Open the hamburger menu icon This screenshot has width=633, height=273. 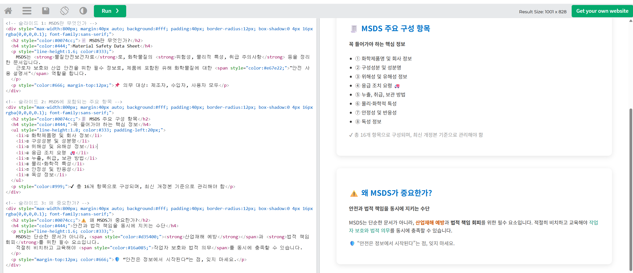27,11
